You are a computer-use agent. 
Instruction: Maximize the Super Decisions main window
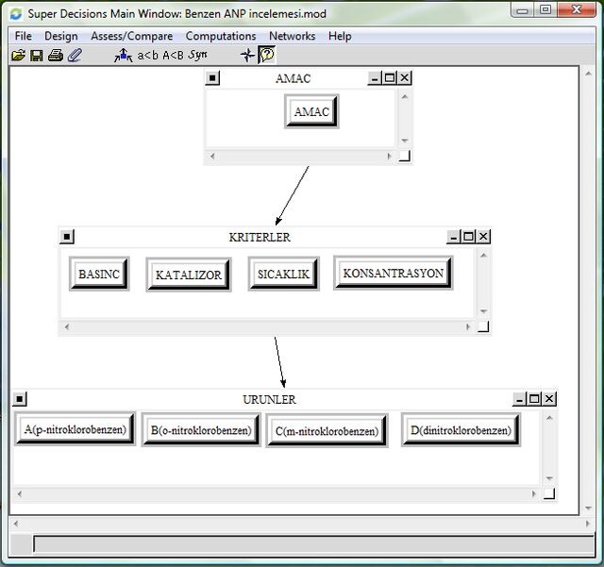pos(545,9)
